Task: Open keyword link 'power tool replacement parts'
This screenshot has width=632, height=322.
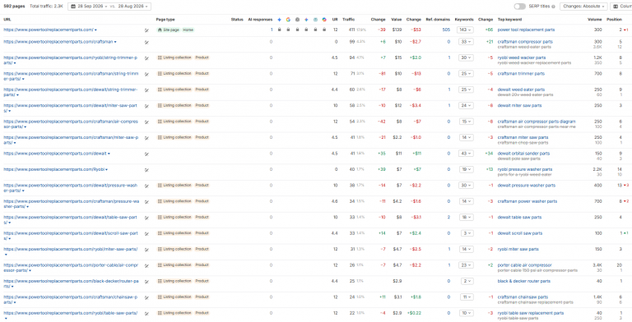Action: 526,30
